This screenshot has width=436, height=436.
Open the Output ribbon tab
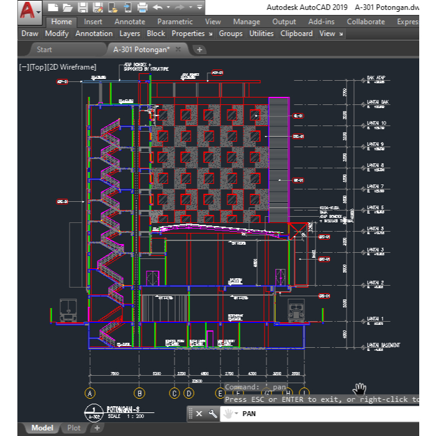(x=284, y=22)
